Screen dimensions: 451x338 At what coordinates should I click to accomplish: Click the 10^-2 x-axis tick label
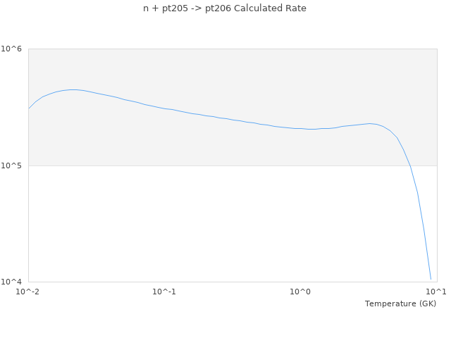(x=28, y=292)
